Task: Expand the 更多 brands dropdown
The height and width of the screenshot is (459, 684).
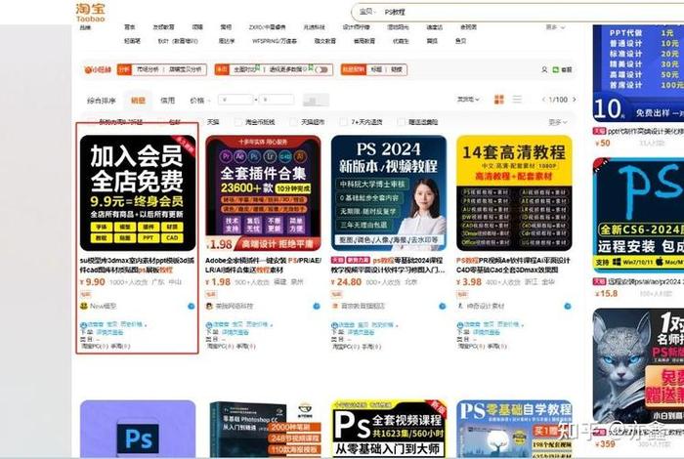Action: (555, 27)
